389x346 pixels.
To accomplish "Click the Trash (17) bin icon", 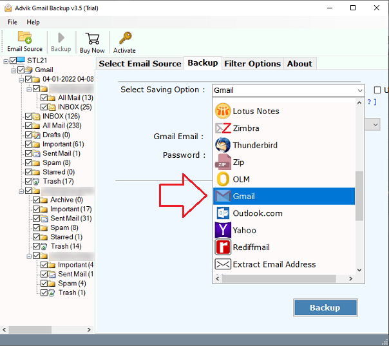I will pos(36,182).
